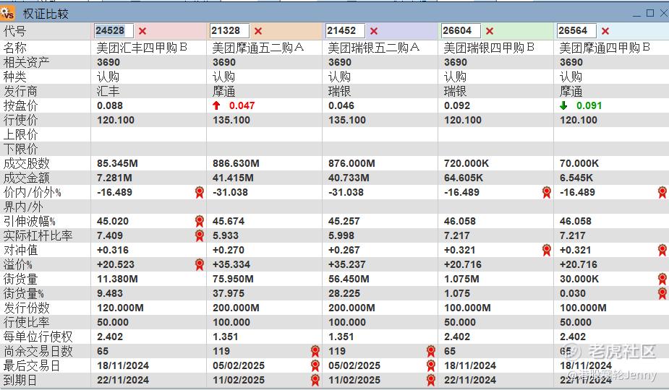Screen dimensions: 669x390
Task: Click the 每单位行使权 row label
Action: [x=38, y=337]
